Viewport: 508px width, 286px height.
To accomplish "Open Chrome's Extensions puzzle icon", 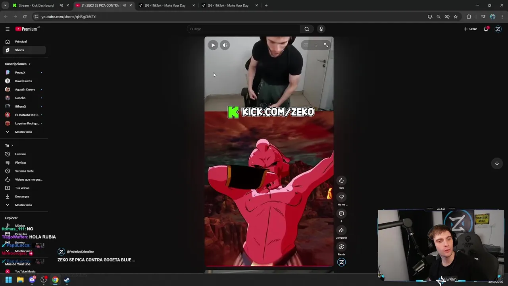I will pyautogui.click(x=469, y=17).
